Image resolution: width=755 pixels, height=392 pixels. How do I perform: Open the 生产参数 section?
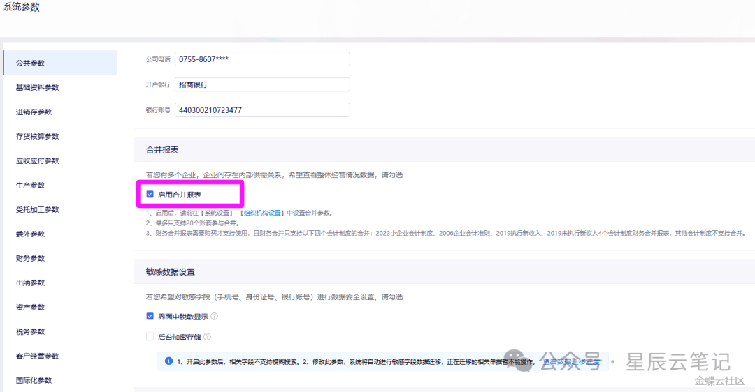tap(31, 185)
